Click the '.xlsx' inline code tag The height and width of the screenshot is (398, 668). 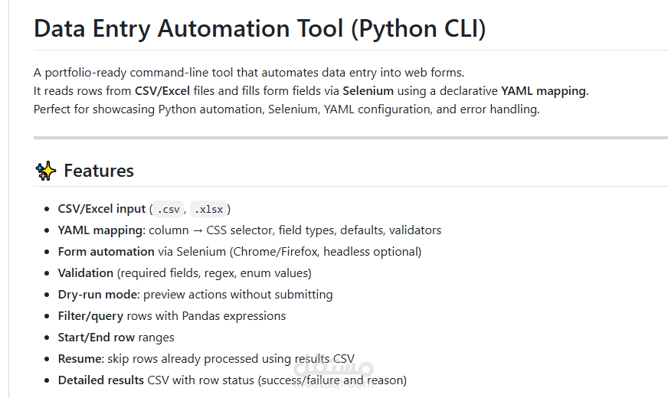point(208,210)
